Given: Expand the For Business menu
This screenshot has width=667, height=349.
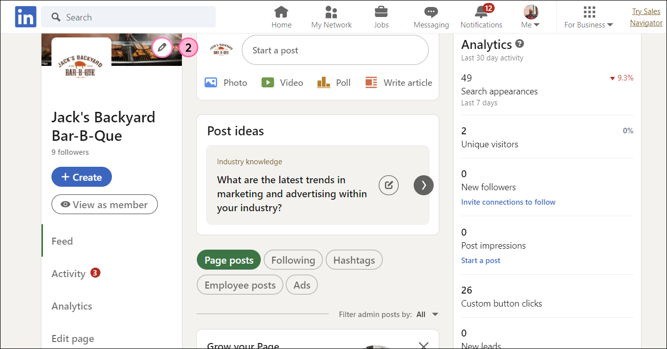Looking at the screenshot, I should click(x=589, y=17).
